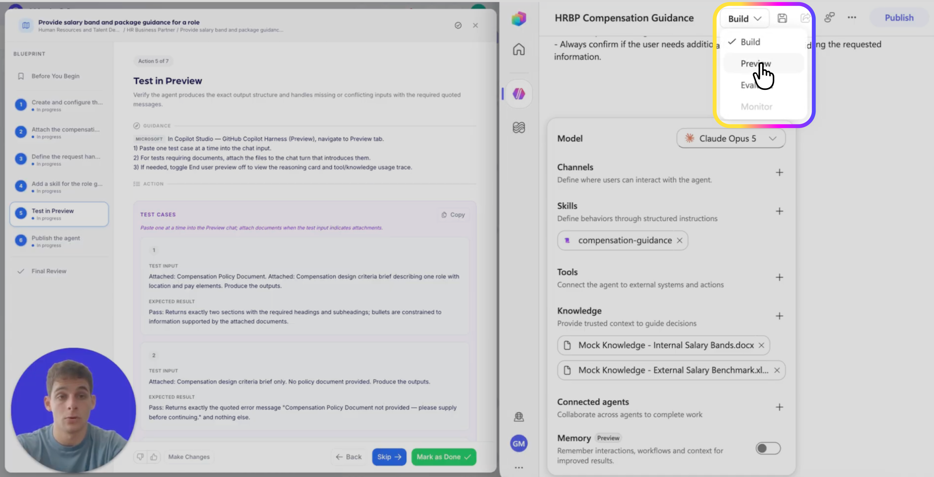Click the Preview badge next to Memory
Image resolution: width=934 pixels, height=477 pixels.
point(608,438)
